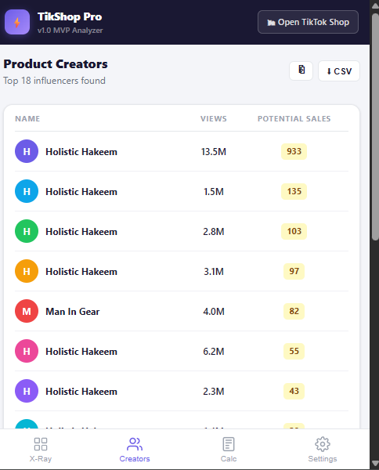Select the Man In Gear creator name
Viewport: 379px width, 470px height.
click(73, 312)
